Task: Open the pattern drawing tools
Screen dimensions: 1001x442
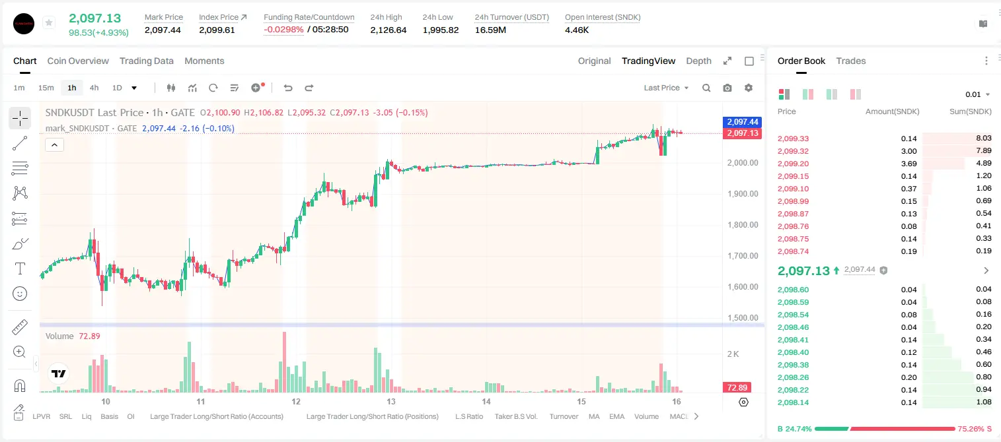Action: click(x=20, y=193)
